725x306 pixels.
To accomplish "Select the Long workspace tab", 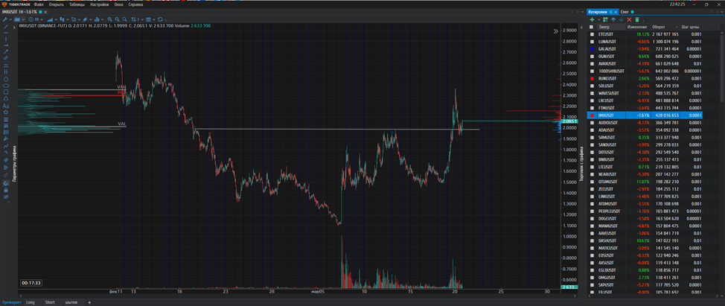I will click(x=31, y=302).
